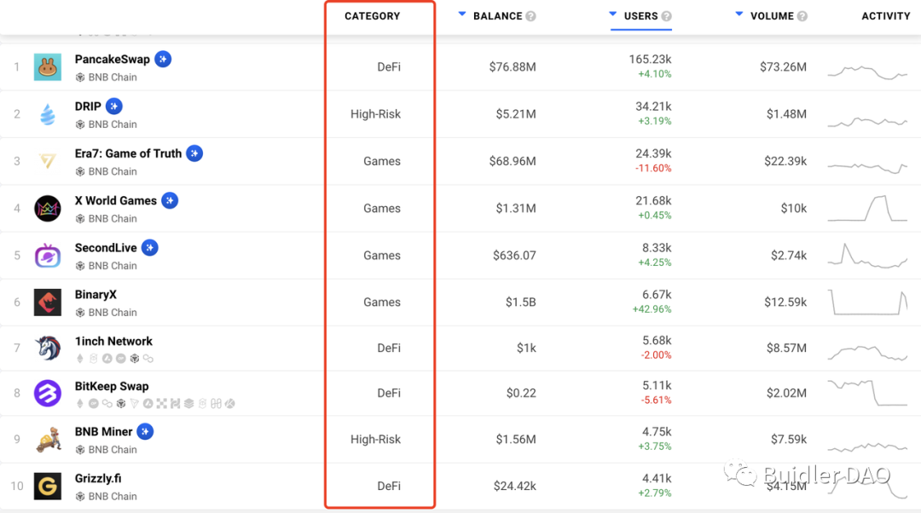Viewport: 921px width, 513px height.
Task: Click the X World Games activity sparkline
Action: coord(867,209)
